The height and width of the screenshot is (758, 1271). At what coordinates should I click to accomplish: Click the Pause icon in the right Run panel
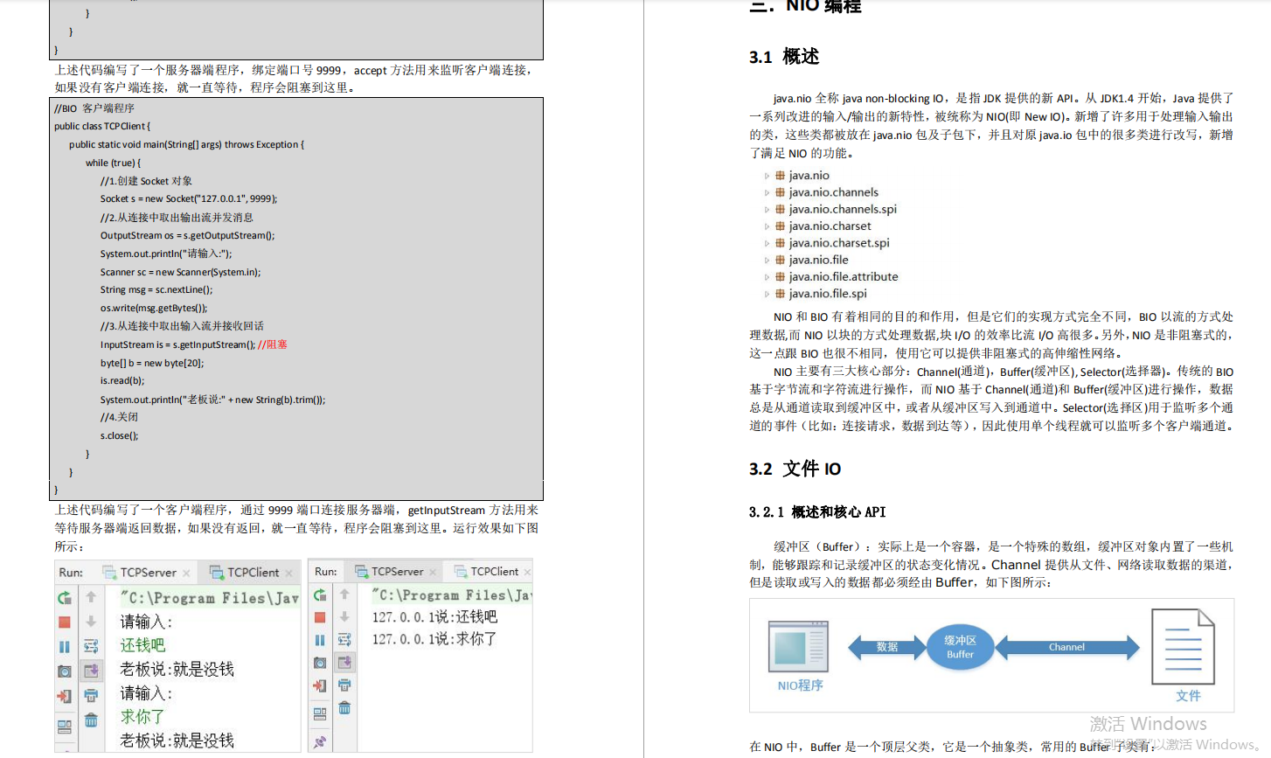[x=320, y=640]
